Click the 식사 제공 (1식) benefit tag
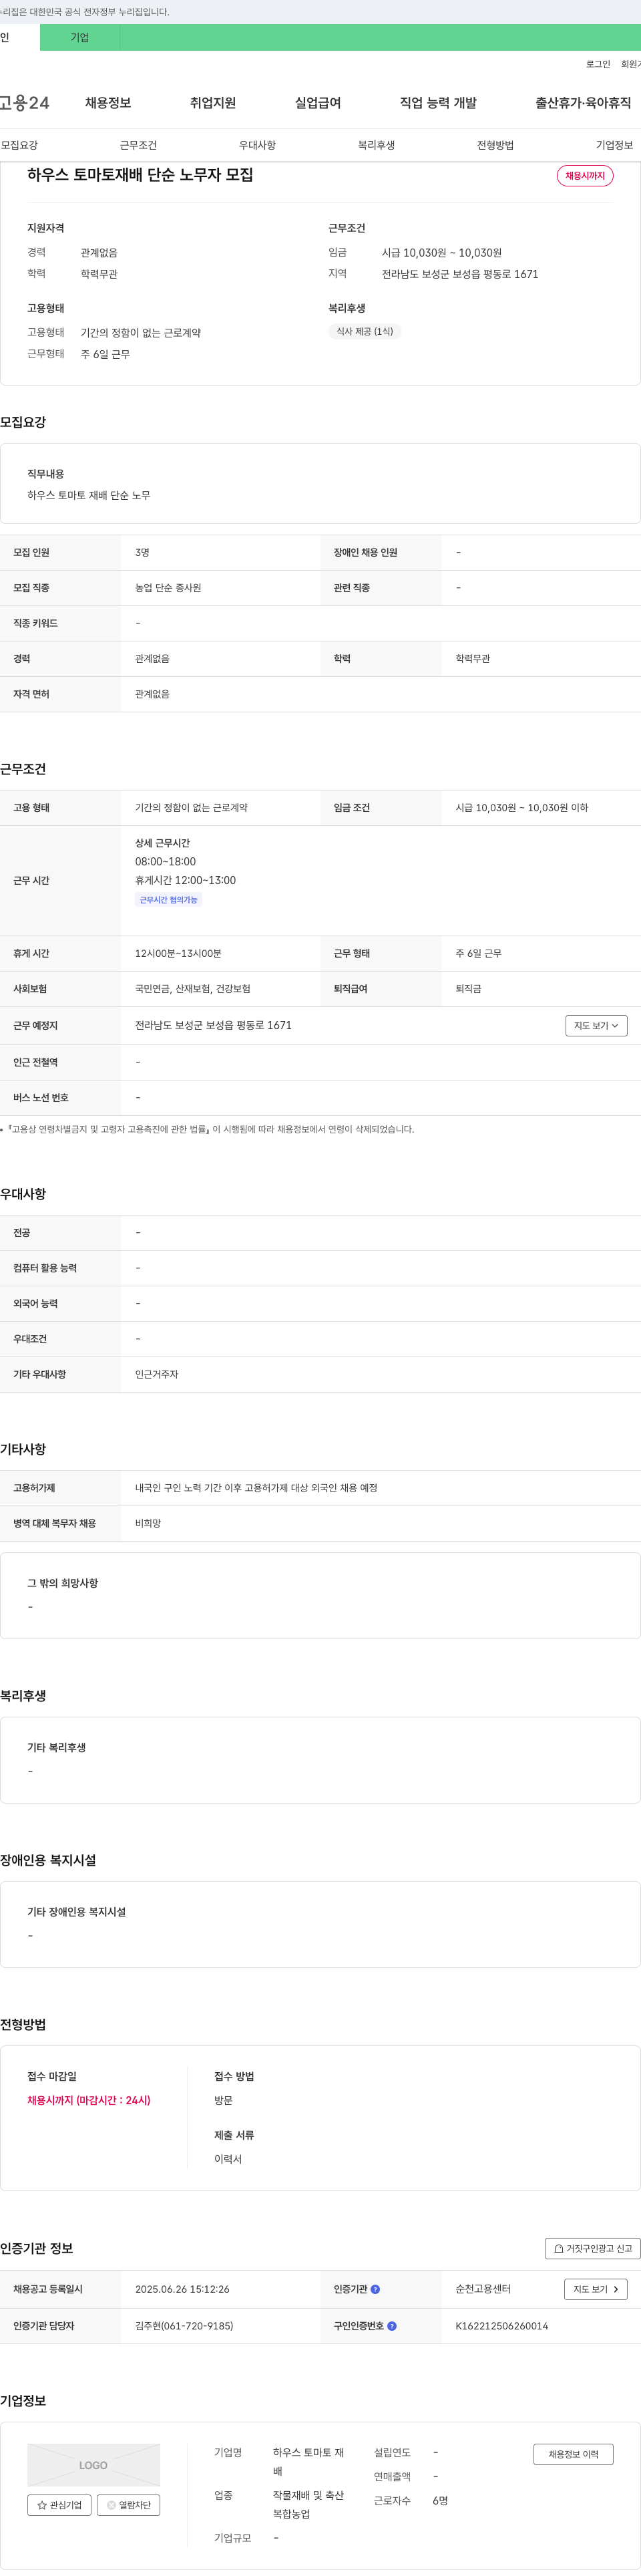 (x=365, y=331)
